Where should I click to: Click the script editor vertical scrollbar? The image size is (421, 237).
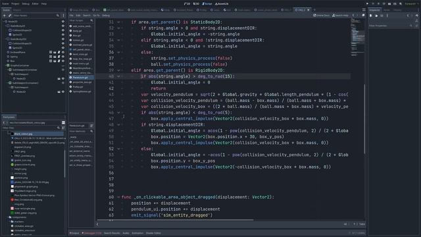(364, 118)
